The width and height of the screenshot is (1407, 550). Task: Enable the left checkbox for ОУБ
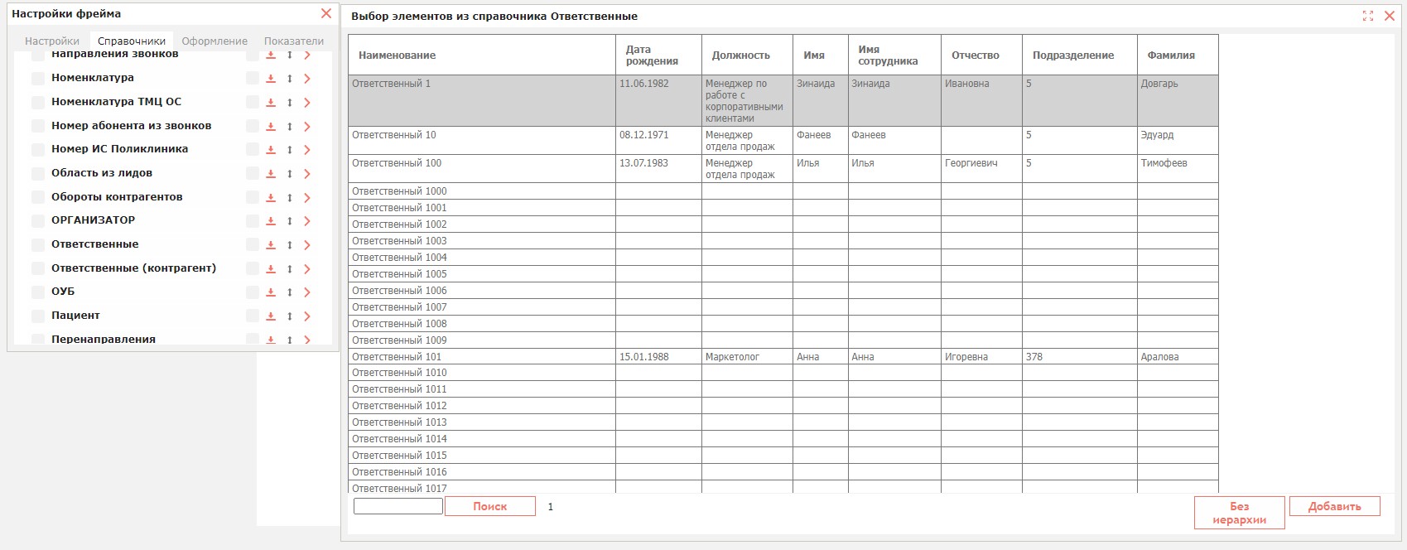[x=37, y=292]
